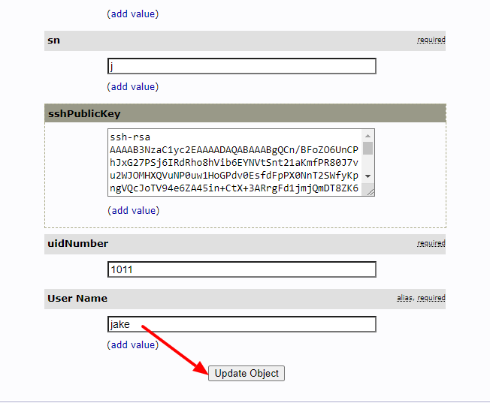The image size is (490, 403).
Task: Click the required label beside sn
Action: [x=431, y=40]
